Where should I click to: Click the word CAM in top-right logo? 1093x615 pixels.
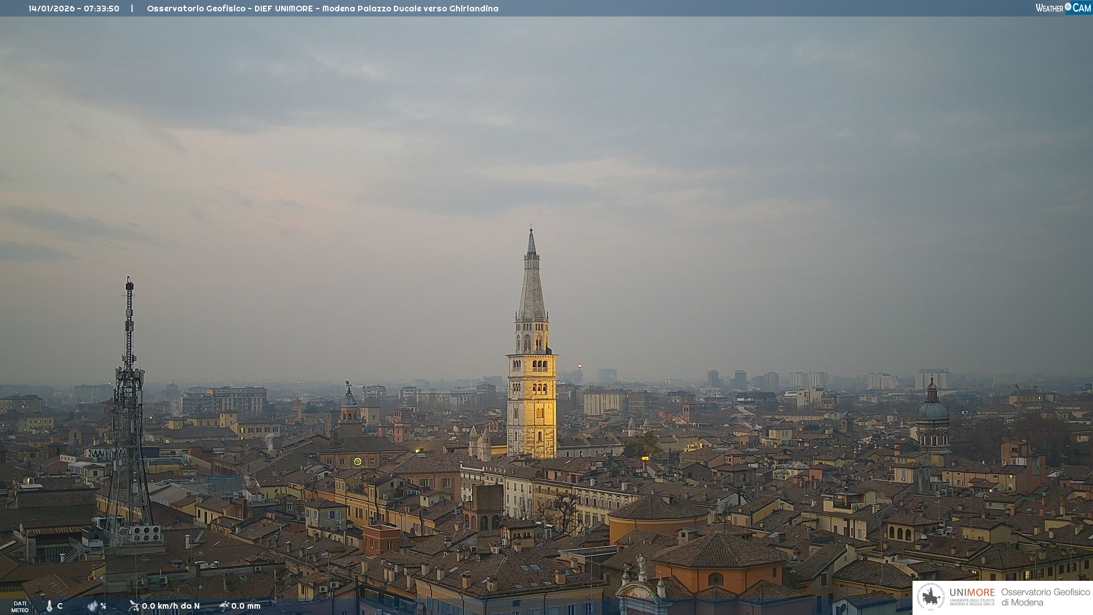click(1082, 8)
